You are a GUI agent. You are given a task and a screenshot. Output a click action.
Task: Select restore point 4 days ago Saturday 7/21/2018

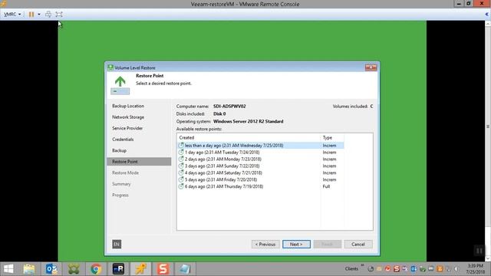click(x=261, y=173)
